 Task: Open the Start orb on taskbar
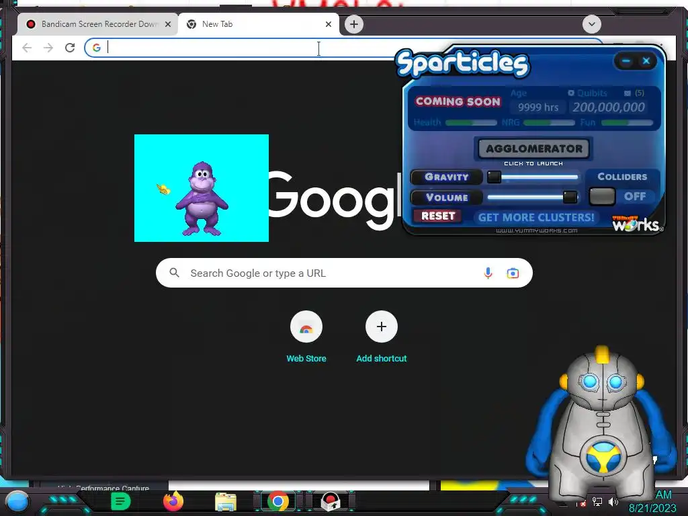[17, 501]
